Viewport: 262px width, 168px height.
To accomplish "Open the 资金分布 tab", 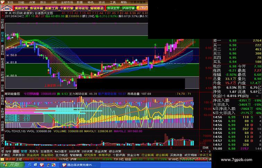I will click(133, 155).
